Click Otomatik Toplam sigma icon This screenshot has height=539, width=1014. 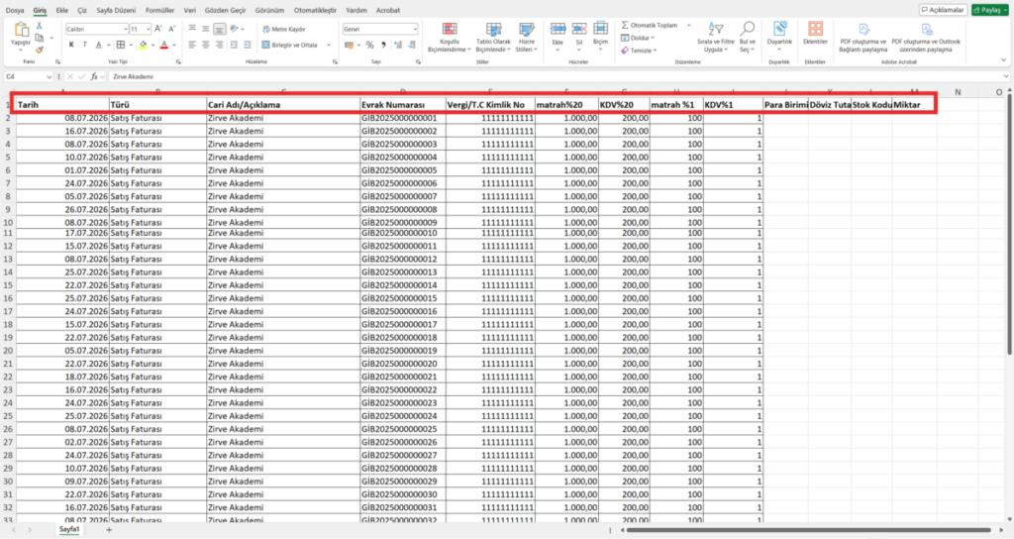tap(625, 25)
